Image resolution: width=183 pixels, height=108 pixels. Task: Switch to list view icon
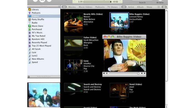159,7
